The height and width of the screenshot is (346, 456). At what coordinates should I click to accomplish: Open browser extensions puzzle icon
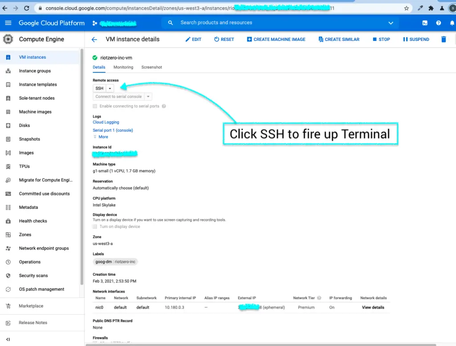(x=431, y=8)
